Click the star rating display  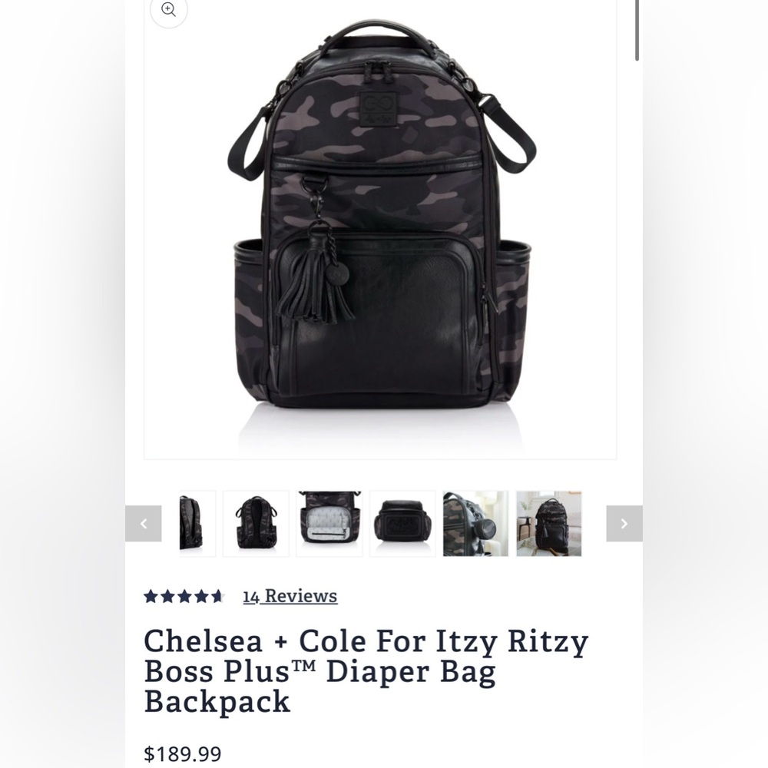(184, 596)
